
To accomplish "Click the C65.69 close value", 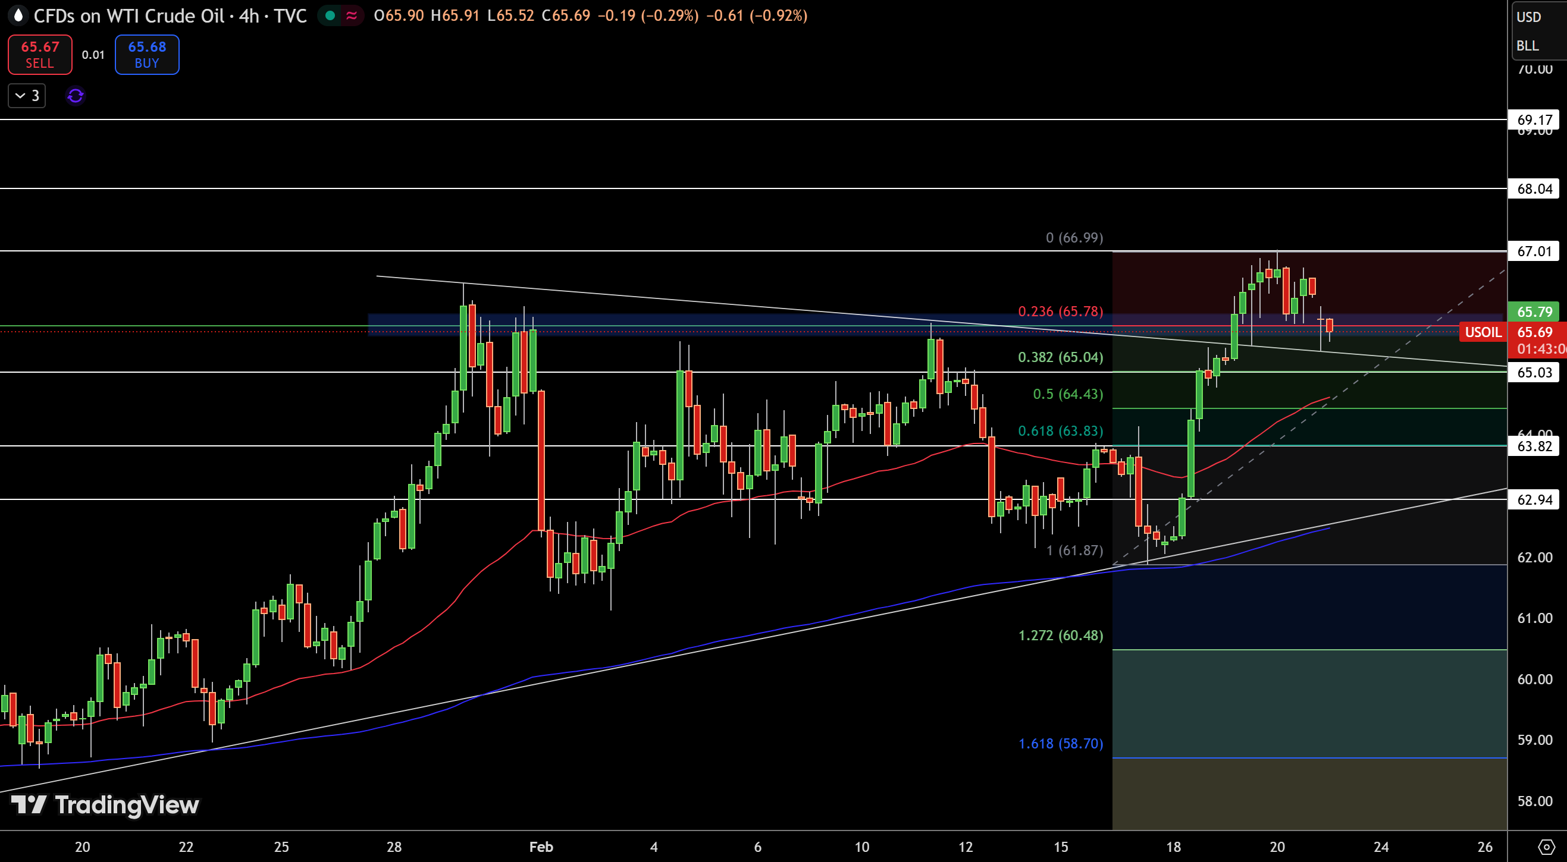I will pos(566,16).
